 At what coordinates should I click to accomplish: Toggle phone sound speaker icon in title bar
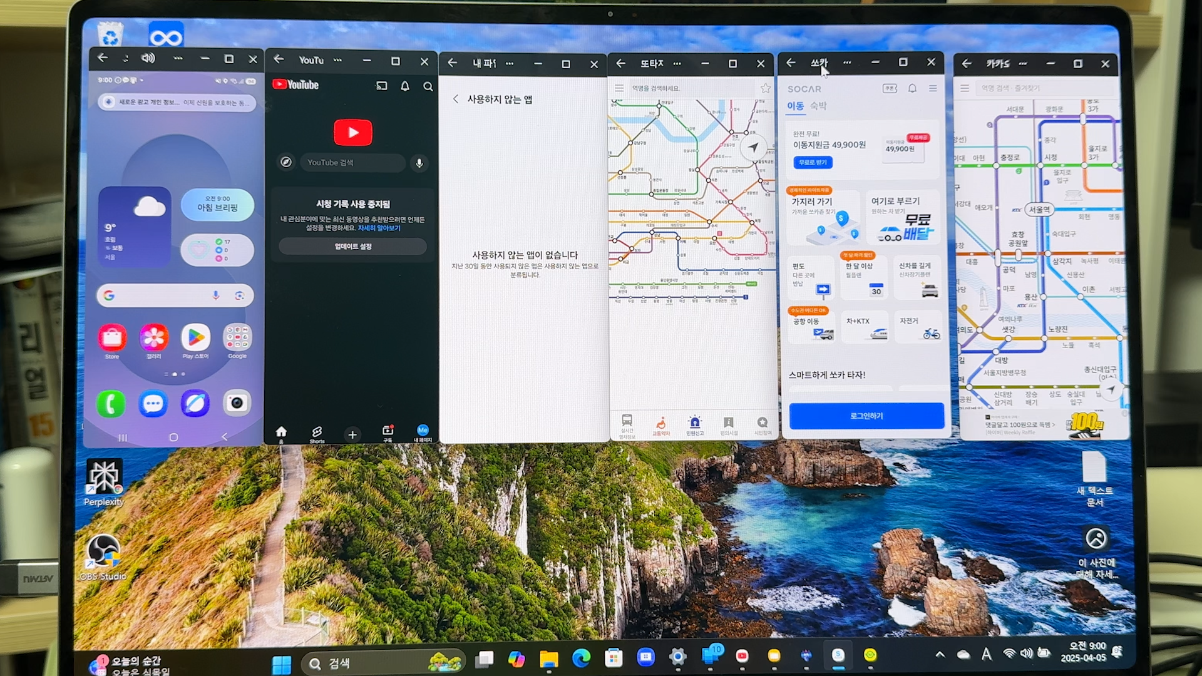click(148, 58)
